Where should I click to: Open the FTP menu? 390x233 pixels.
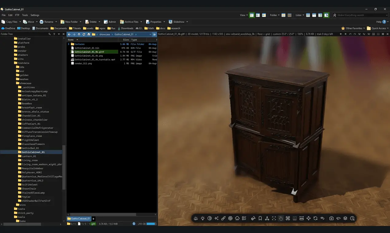pyautogui.click(x=17, y=15)
